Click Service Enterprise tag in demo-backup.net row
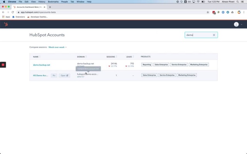 click(x=179, y=65)
